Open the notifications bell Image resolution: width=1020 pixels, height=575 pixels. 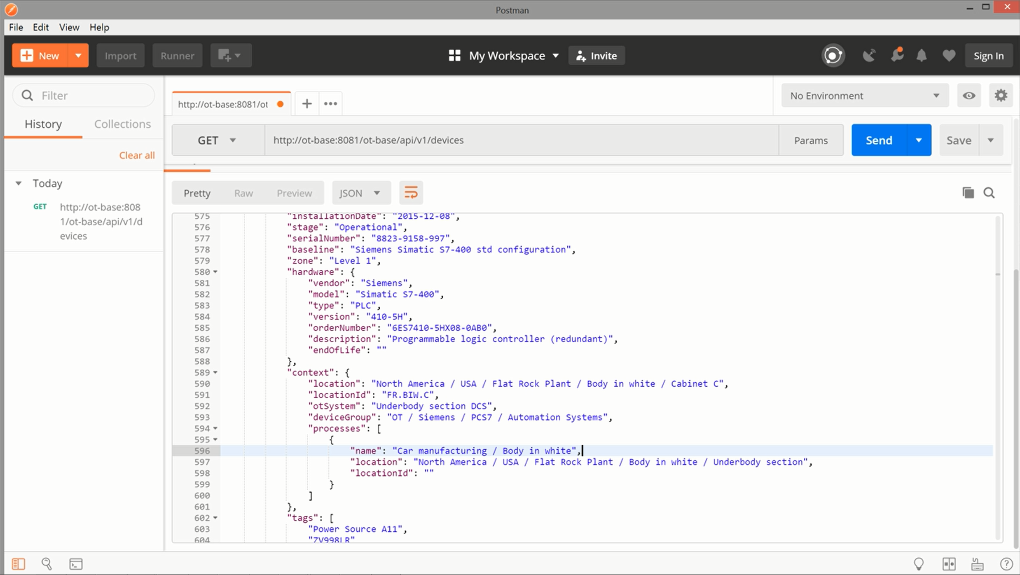click(922, 56)
